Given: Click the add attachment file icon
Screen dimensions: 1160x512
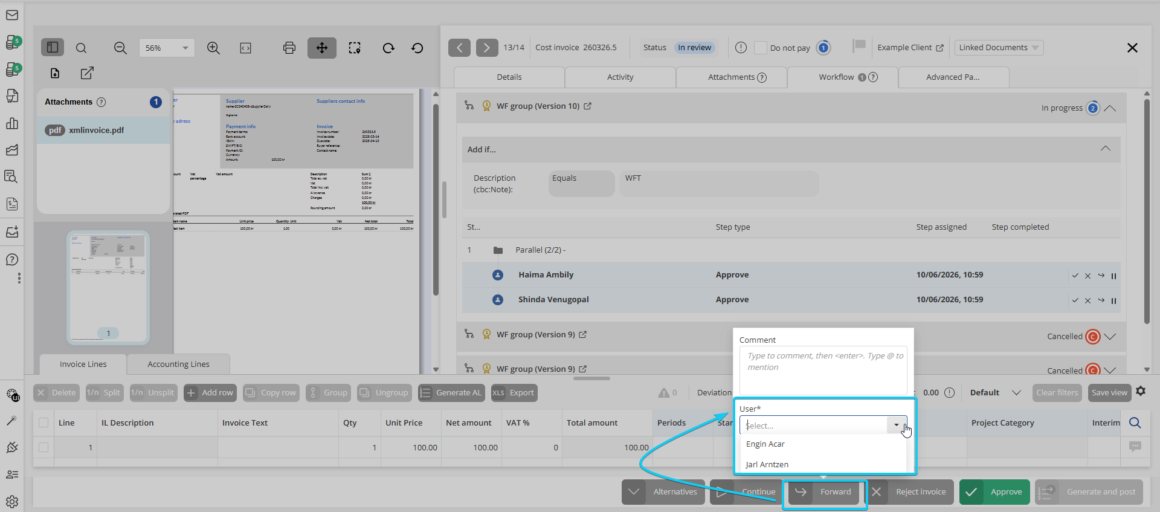Looking at the screenshot, I should (x=55, y=73).
